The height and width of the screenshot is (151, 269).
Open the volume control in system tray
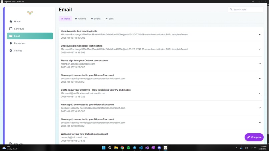coord(255,148)
